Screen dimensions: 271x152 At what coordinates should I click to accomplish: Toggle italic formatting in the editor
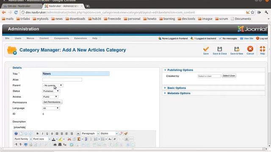pos(42,133)
